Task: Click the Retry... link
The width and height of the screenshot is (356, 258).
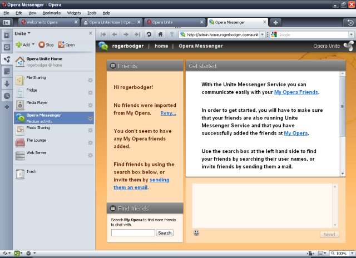Action: coord(168,113)
